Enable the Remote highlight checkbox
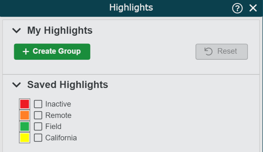263x152 pixels. click(38, 115)
